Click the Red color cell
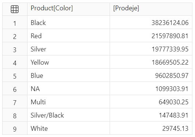The height and width of the screenshot is (137, 195). 69,36
